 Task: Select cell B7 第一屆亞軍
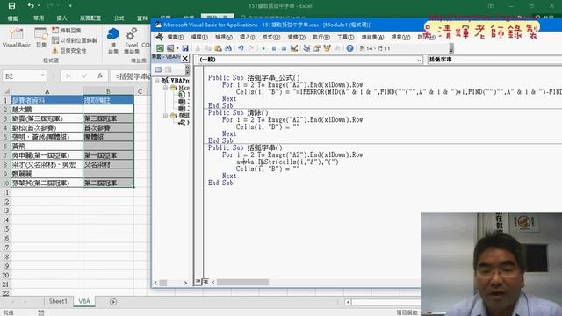click(109, 155)
